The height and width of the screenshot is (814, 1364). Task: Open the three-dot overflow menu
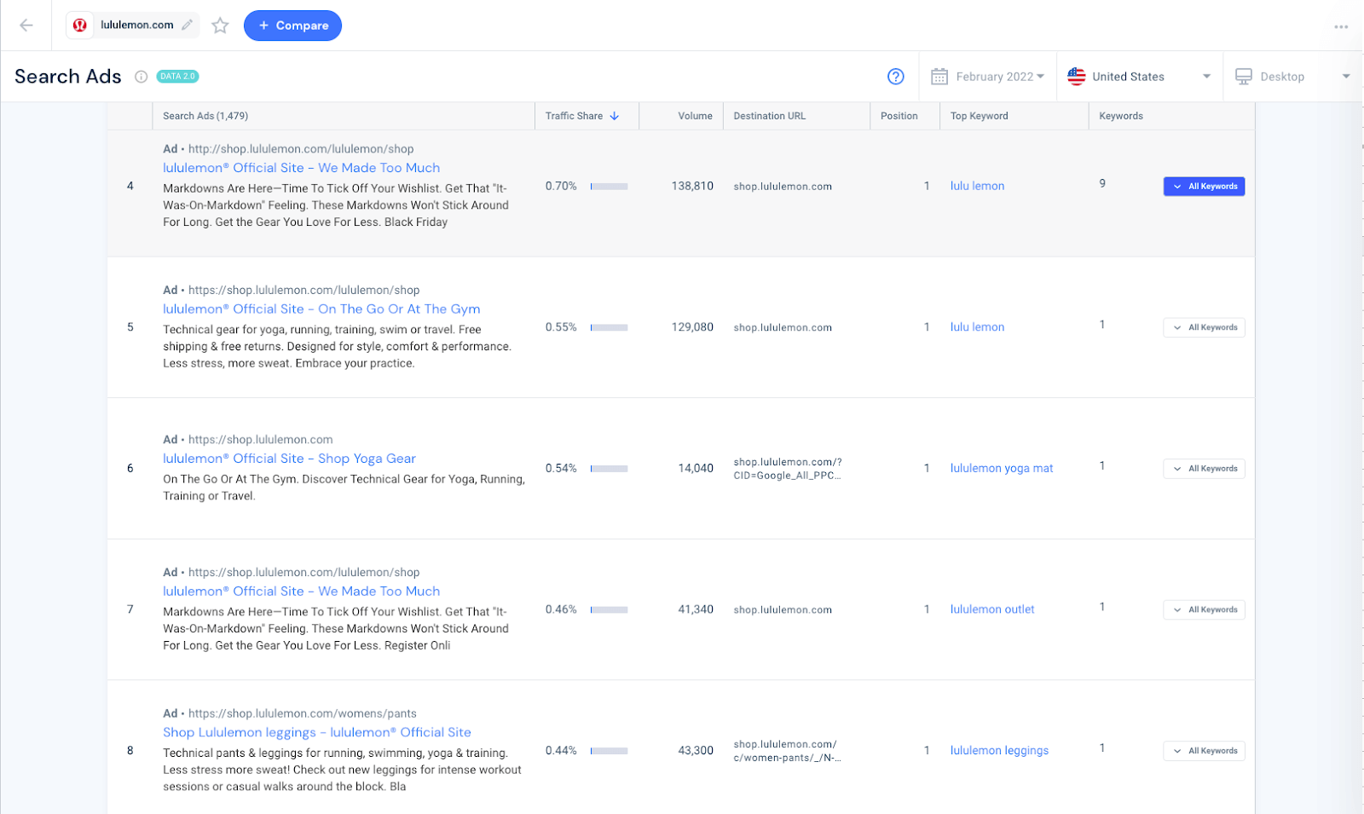point(1340,26)
